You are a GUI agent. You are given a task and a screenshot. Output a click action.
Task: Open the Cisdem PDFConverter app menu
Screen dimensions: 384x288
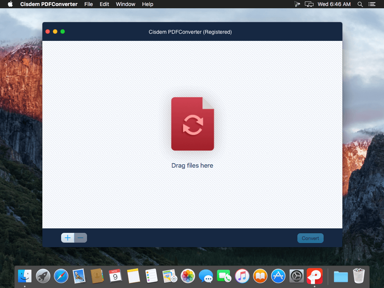49,4
